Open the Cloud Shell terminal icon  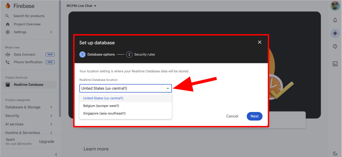(x=335, y=63)
